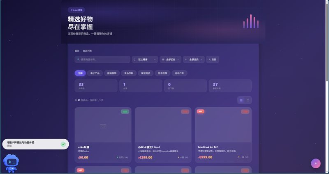
Task: Switch to grid view layout
Action: [x=241, y=100]
